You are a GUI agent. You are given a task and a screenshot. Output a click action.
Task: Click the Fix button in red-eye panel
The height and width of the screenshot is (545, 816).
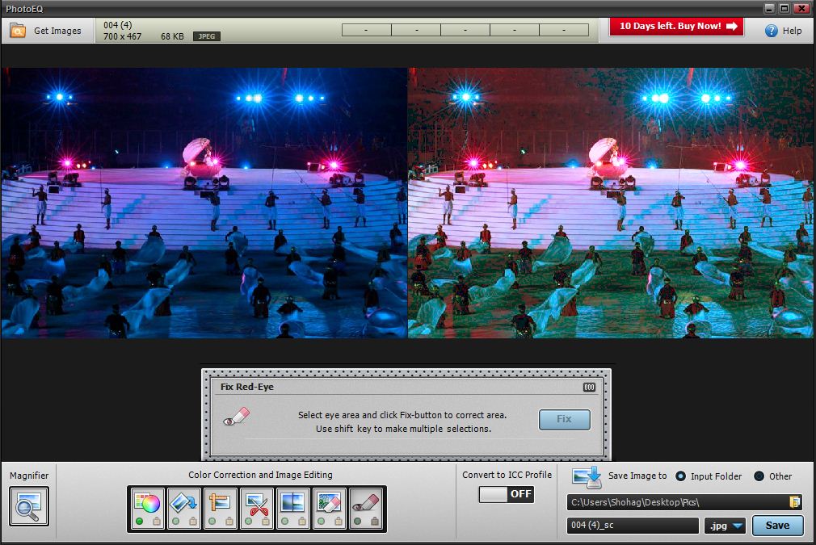[x=564, y=419]
